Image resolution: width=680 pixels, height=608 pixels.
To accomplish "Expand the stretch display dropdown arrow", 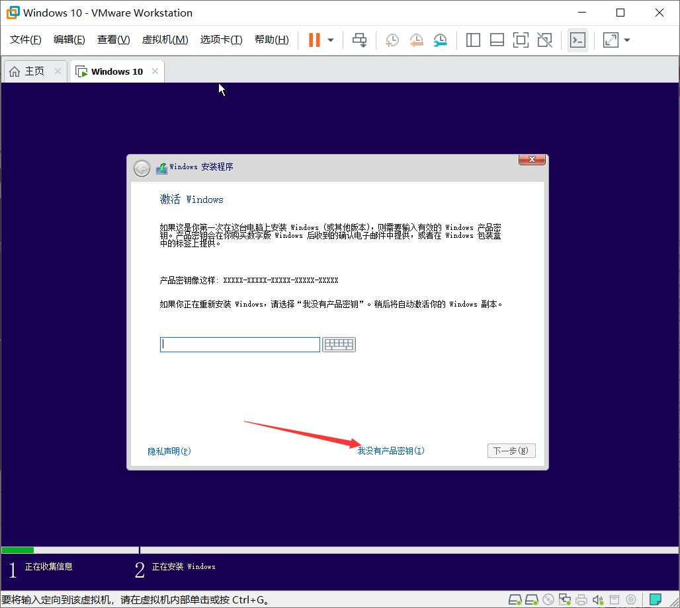I will tap(626, 40).
